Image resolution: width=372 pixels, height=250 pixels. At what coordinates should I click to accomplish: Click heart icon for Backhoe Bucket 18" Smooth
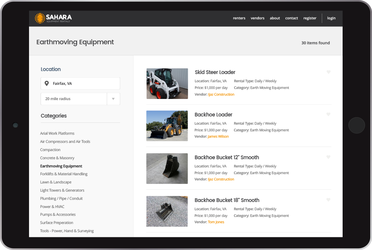328,200
